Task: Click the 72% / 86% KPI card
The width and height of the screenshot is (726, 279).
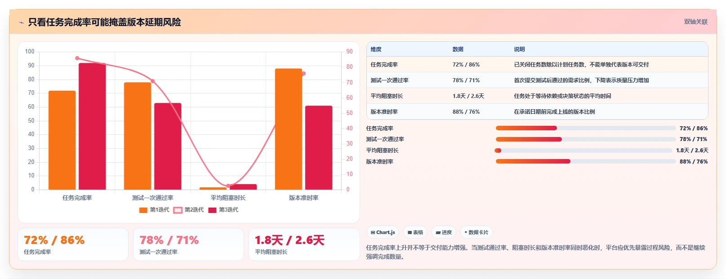Action: click(73, 244)
